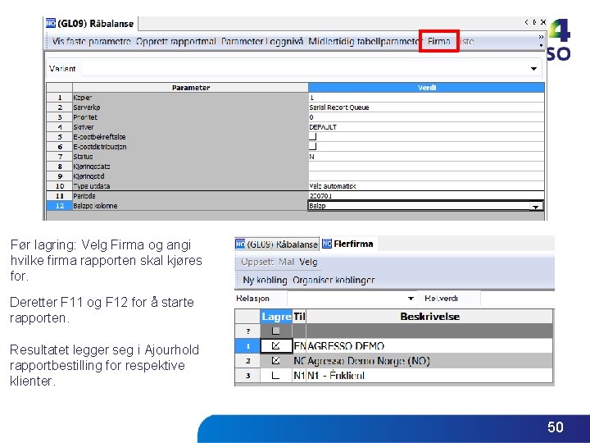Click the Verdi column header
Image resolution: width=590 pixels, height=443 pixels.
(426, 88)
